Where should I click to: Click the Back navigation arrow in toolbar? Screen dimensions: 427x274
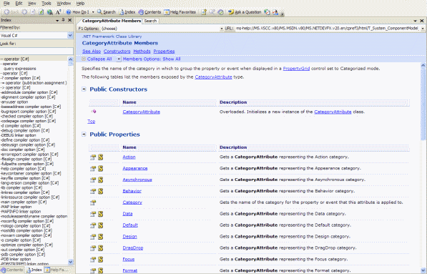click(7, 12)
